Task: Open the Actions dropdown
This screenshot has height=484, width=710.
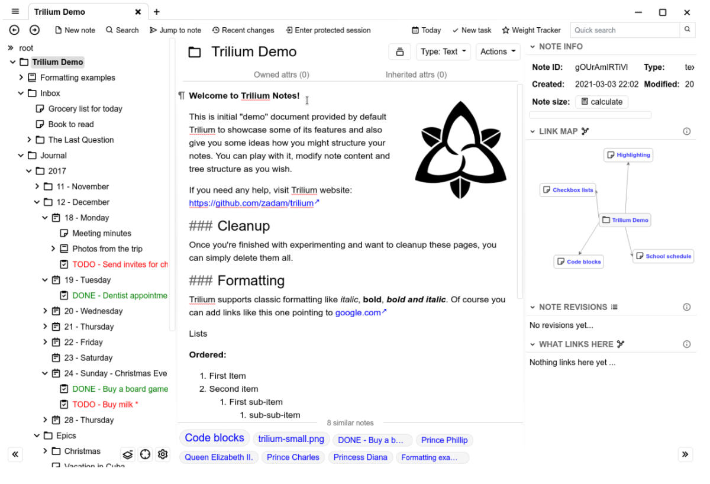Action: [x=498, y=51]
